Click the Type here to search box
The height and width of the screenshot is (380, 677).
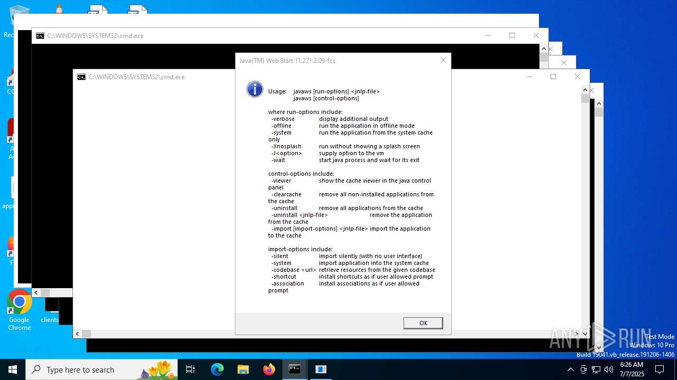click(102, 369)
